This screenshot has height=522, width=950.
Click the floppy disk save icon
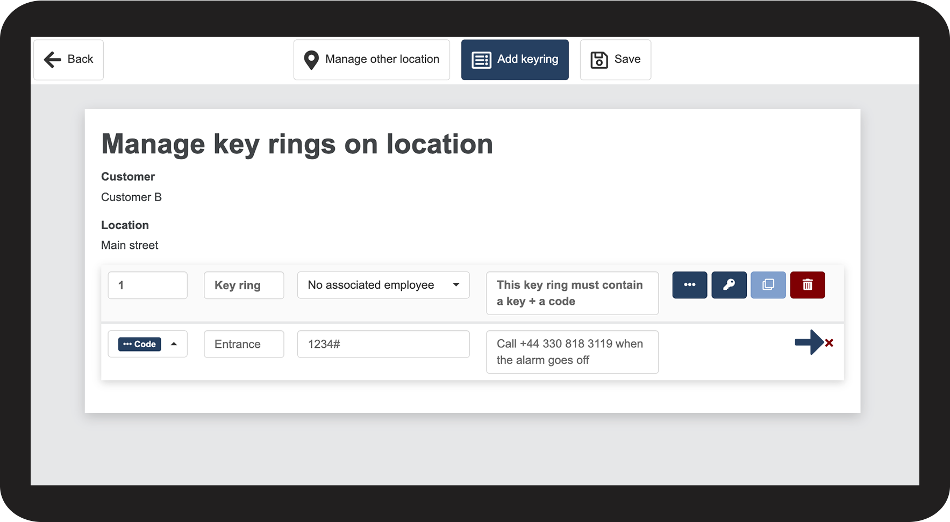[599, 60]
